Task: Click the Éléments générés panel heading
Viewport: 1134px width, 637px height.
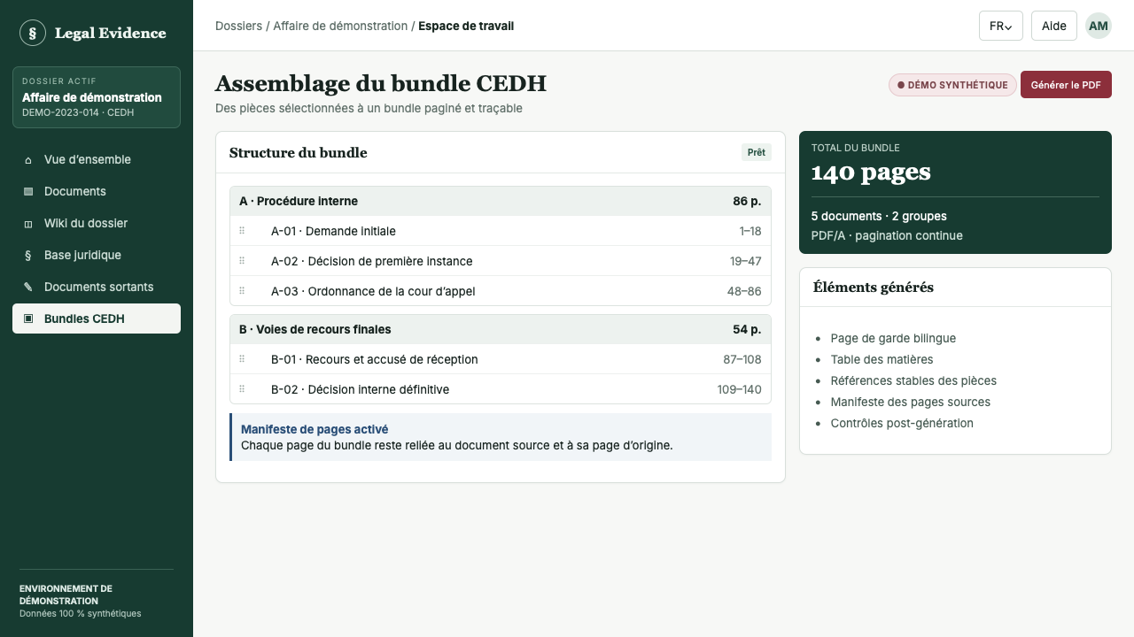Action: 873,287
